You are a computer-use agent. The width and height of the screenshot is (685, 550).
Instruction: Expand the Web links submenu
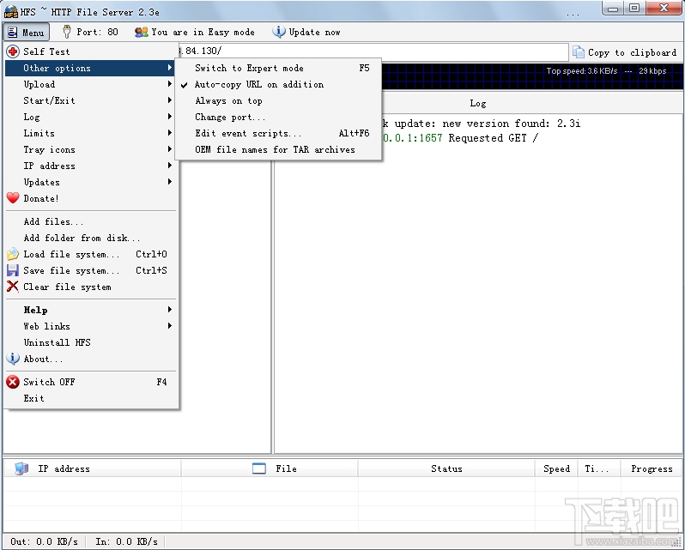pyautogui.click(x=92, y=326)
